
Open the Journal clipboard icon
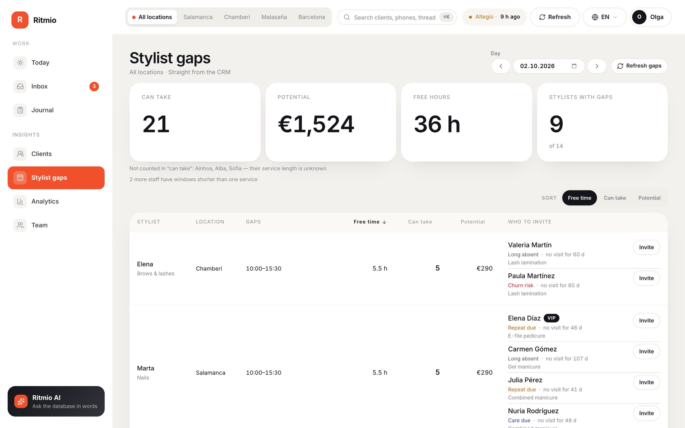tap(20, 110)
